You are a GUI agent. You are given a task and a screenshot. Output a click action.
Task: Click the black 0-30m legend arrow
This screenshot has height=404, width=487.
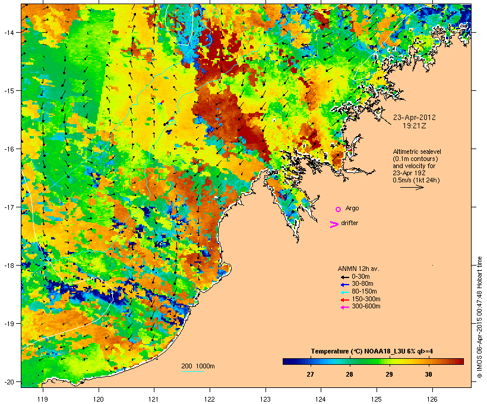tap(344, 277)
